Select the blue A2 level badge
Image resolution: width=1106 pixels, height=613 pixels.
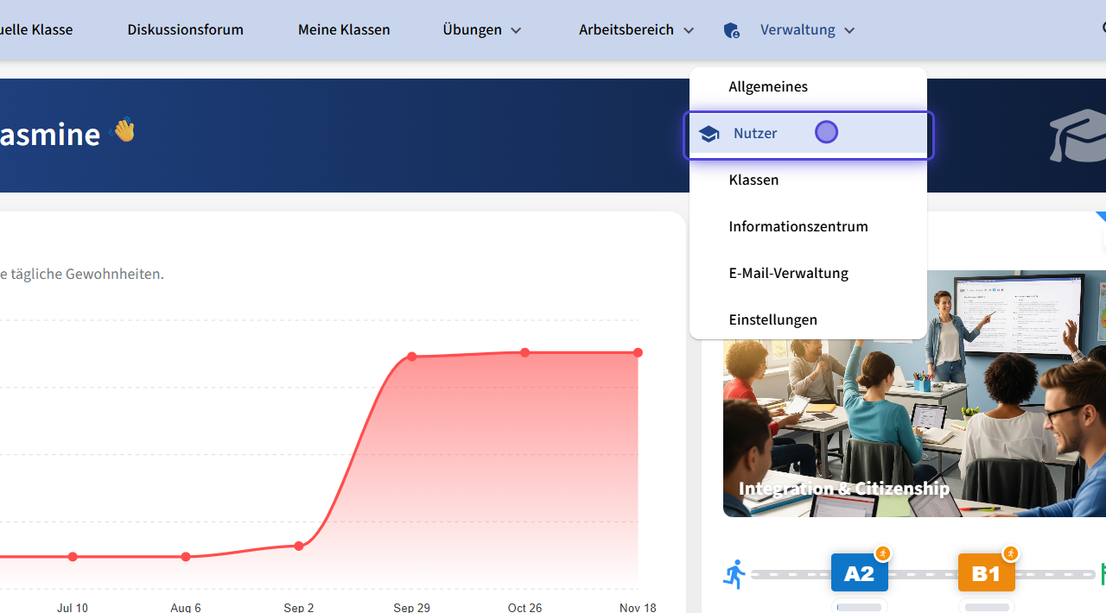click(x=858, y=574)
